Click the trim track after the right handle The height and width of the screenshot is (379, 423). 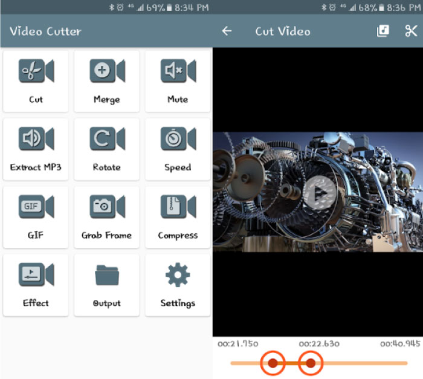pos(366,363)
